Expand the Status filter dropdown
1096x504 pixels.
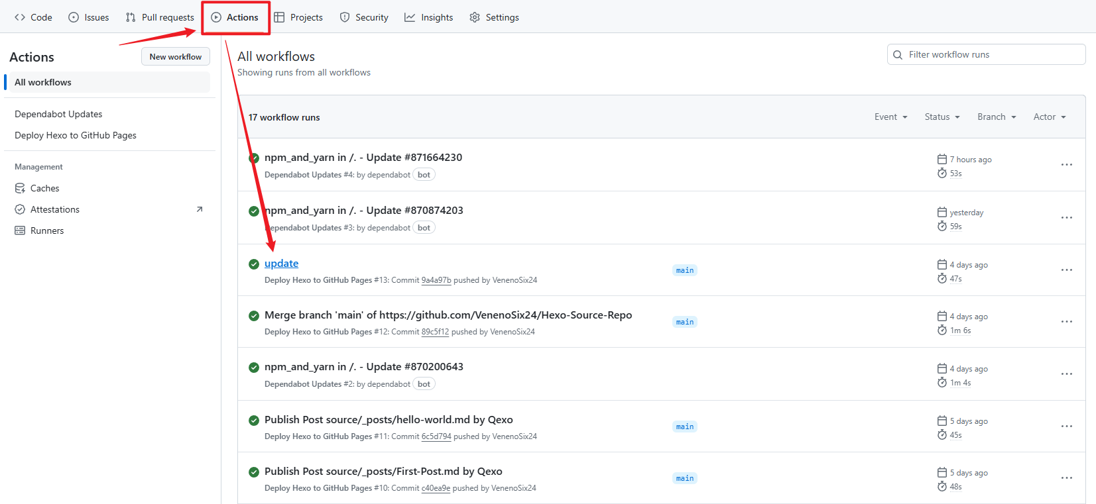tap(942, 117)
